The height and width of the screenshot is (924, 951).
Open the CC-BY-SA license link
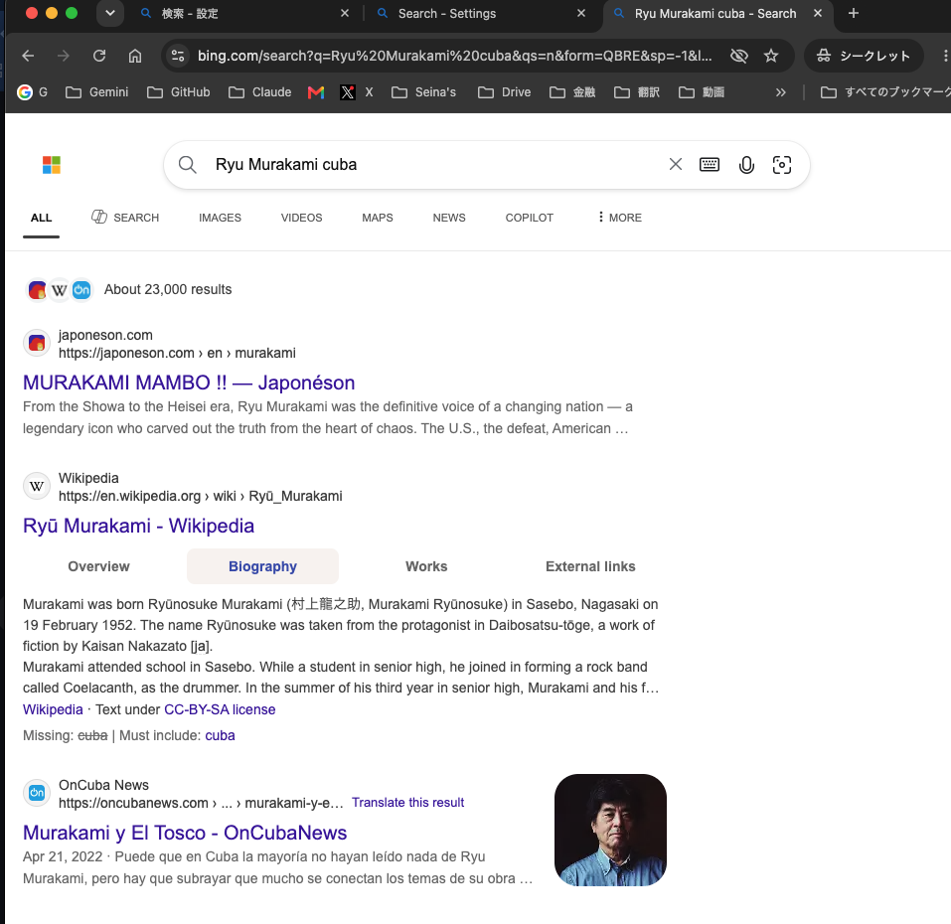pos(220,709)
